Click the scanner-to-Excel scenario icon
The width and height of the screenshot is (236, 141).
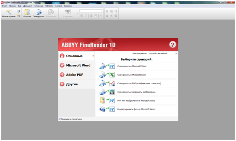pyautogui.click(x=107, y=74)
